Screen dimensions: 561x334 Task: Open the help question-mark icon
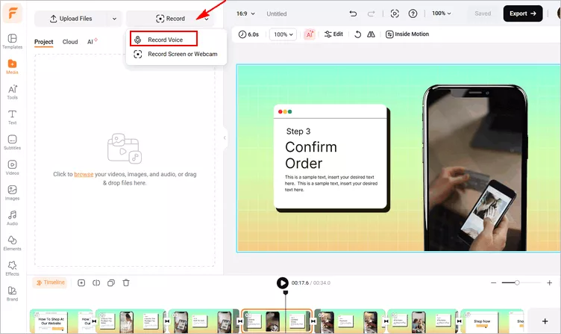413,13
